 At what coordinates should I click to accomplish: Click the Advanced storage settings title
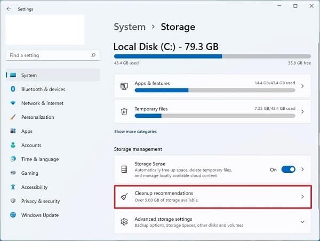(163, 219)
